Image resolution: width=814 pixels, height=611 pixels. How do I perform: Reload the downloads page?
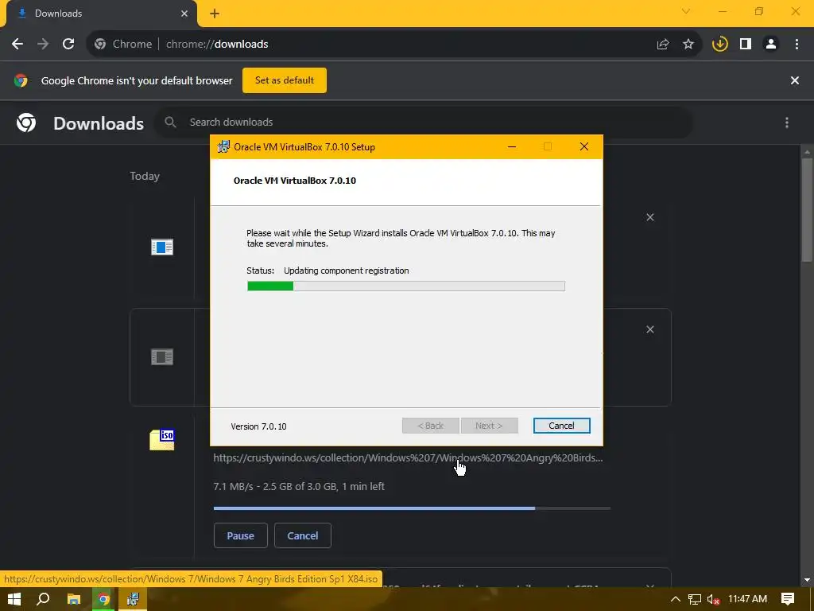click(x=68, y=45)
